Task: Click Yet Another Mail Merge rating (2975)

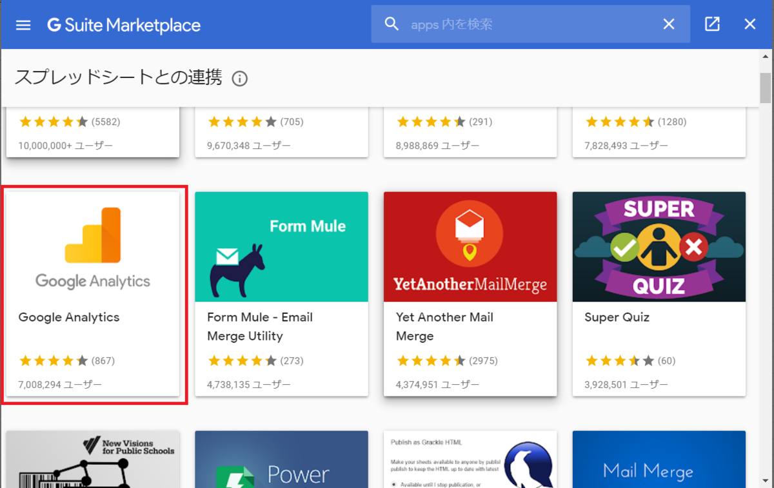Action: 447,361
